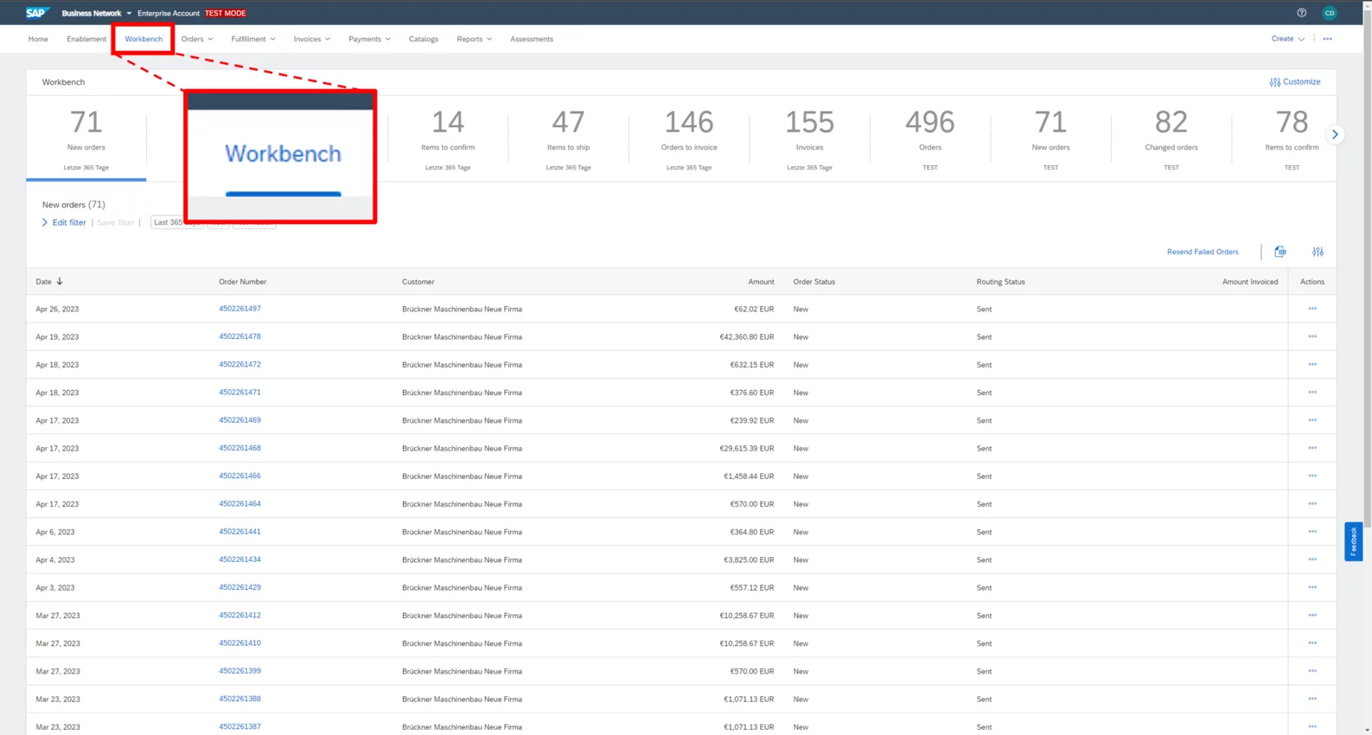Click the export table icon
The height and width of the screenshot is (735, 1372).
pos(1279,252)
